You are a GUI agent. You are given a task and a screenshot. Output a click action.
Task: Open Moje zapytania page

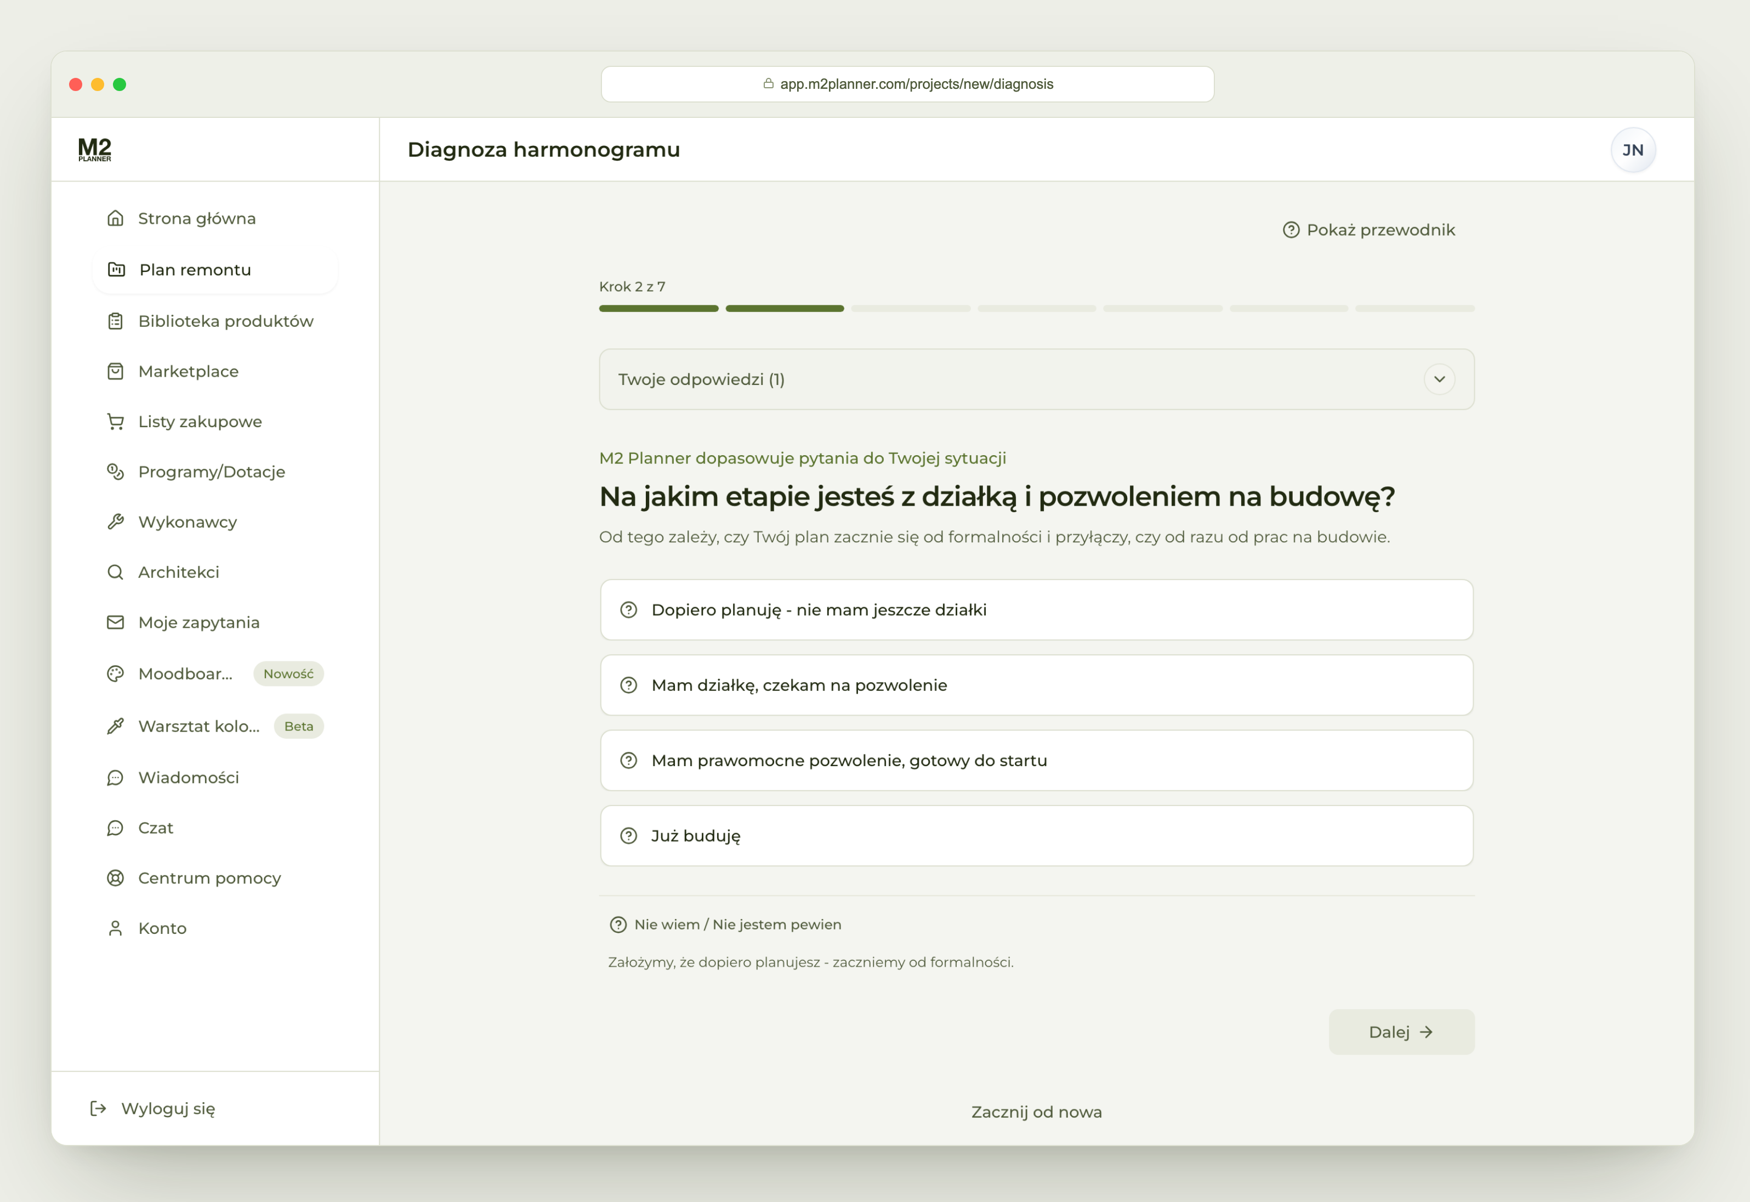pyautogui.click(x=215, y=622)
